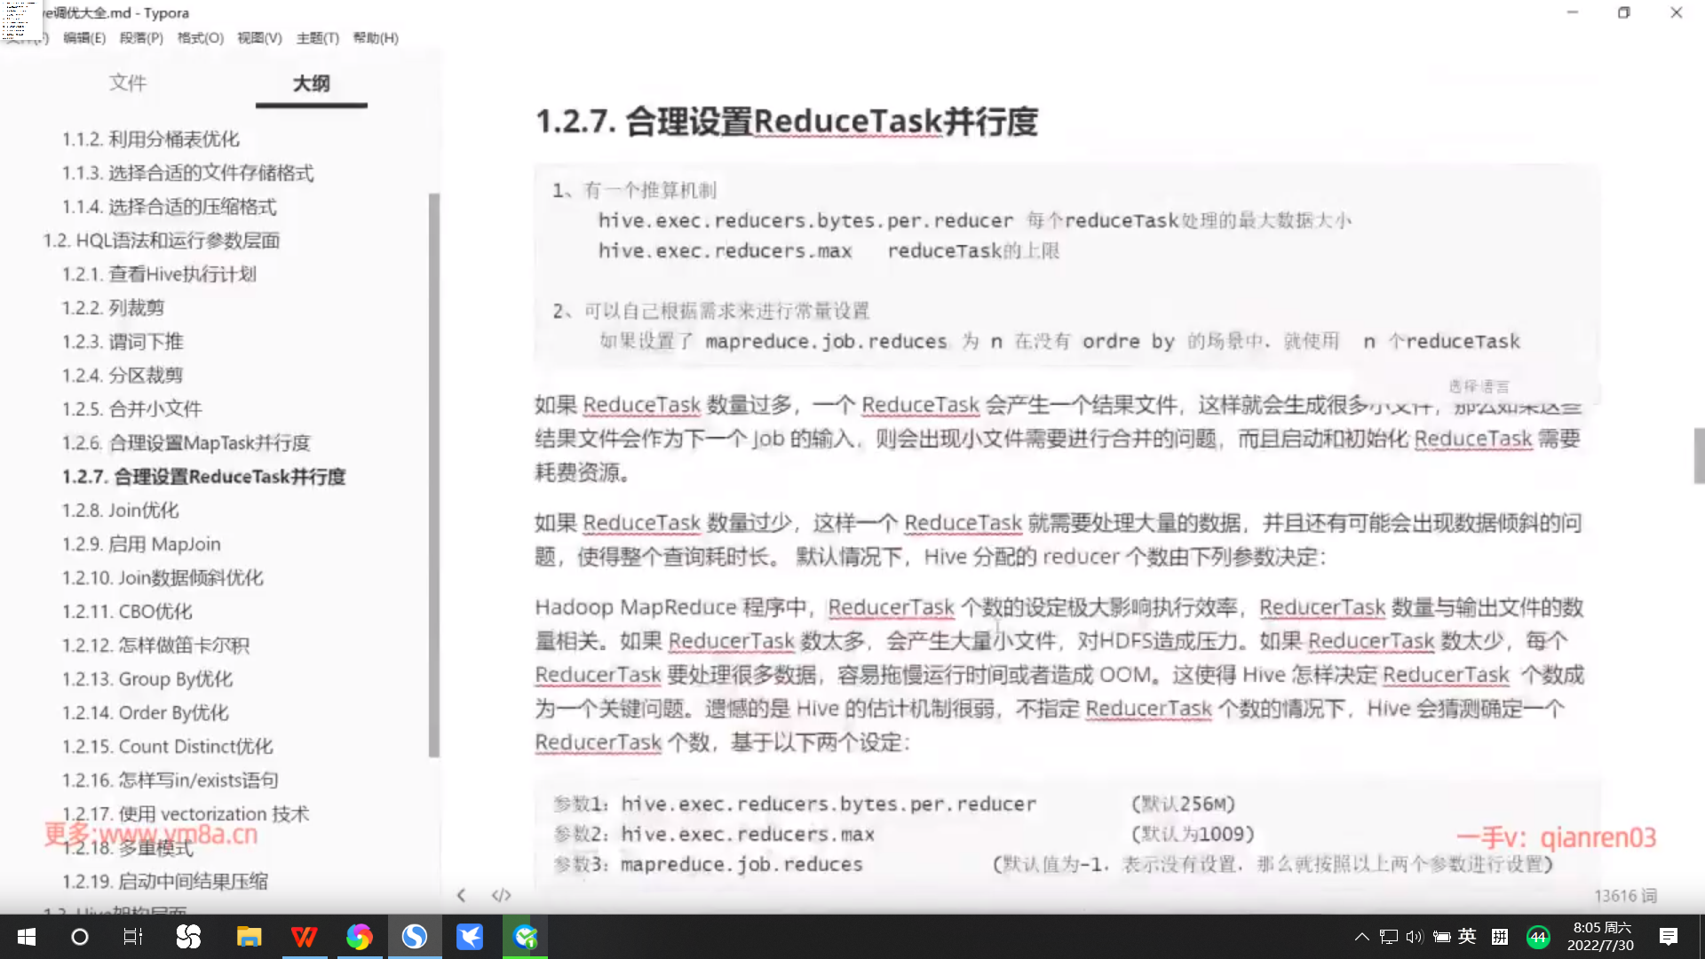Select outline item 1.2.1. 查看Hive执行计划

[159, 274]
